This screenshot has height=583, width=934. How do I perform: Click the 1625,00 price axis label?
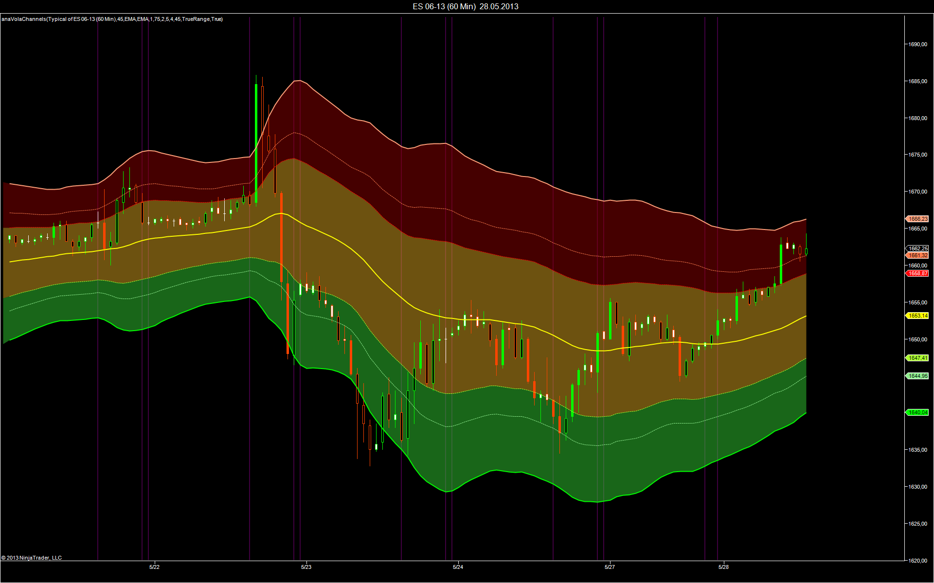[x=917, y=524]
